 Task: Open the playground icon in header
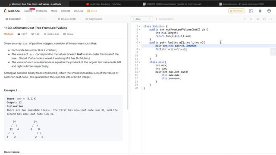coord(251,11)
